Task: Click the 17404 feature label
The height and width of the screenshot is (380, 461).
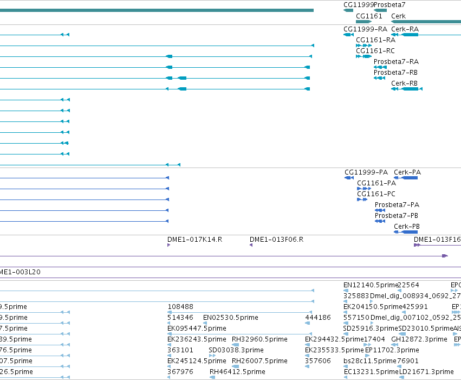Action: 374,339
